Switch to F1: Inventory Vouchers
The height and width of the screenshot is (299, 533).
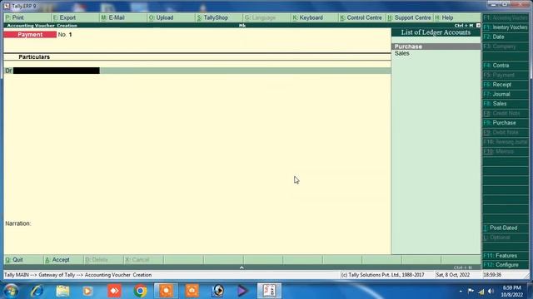[x=506, y=27]
